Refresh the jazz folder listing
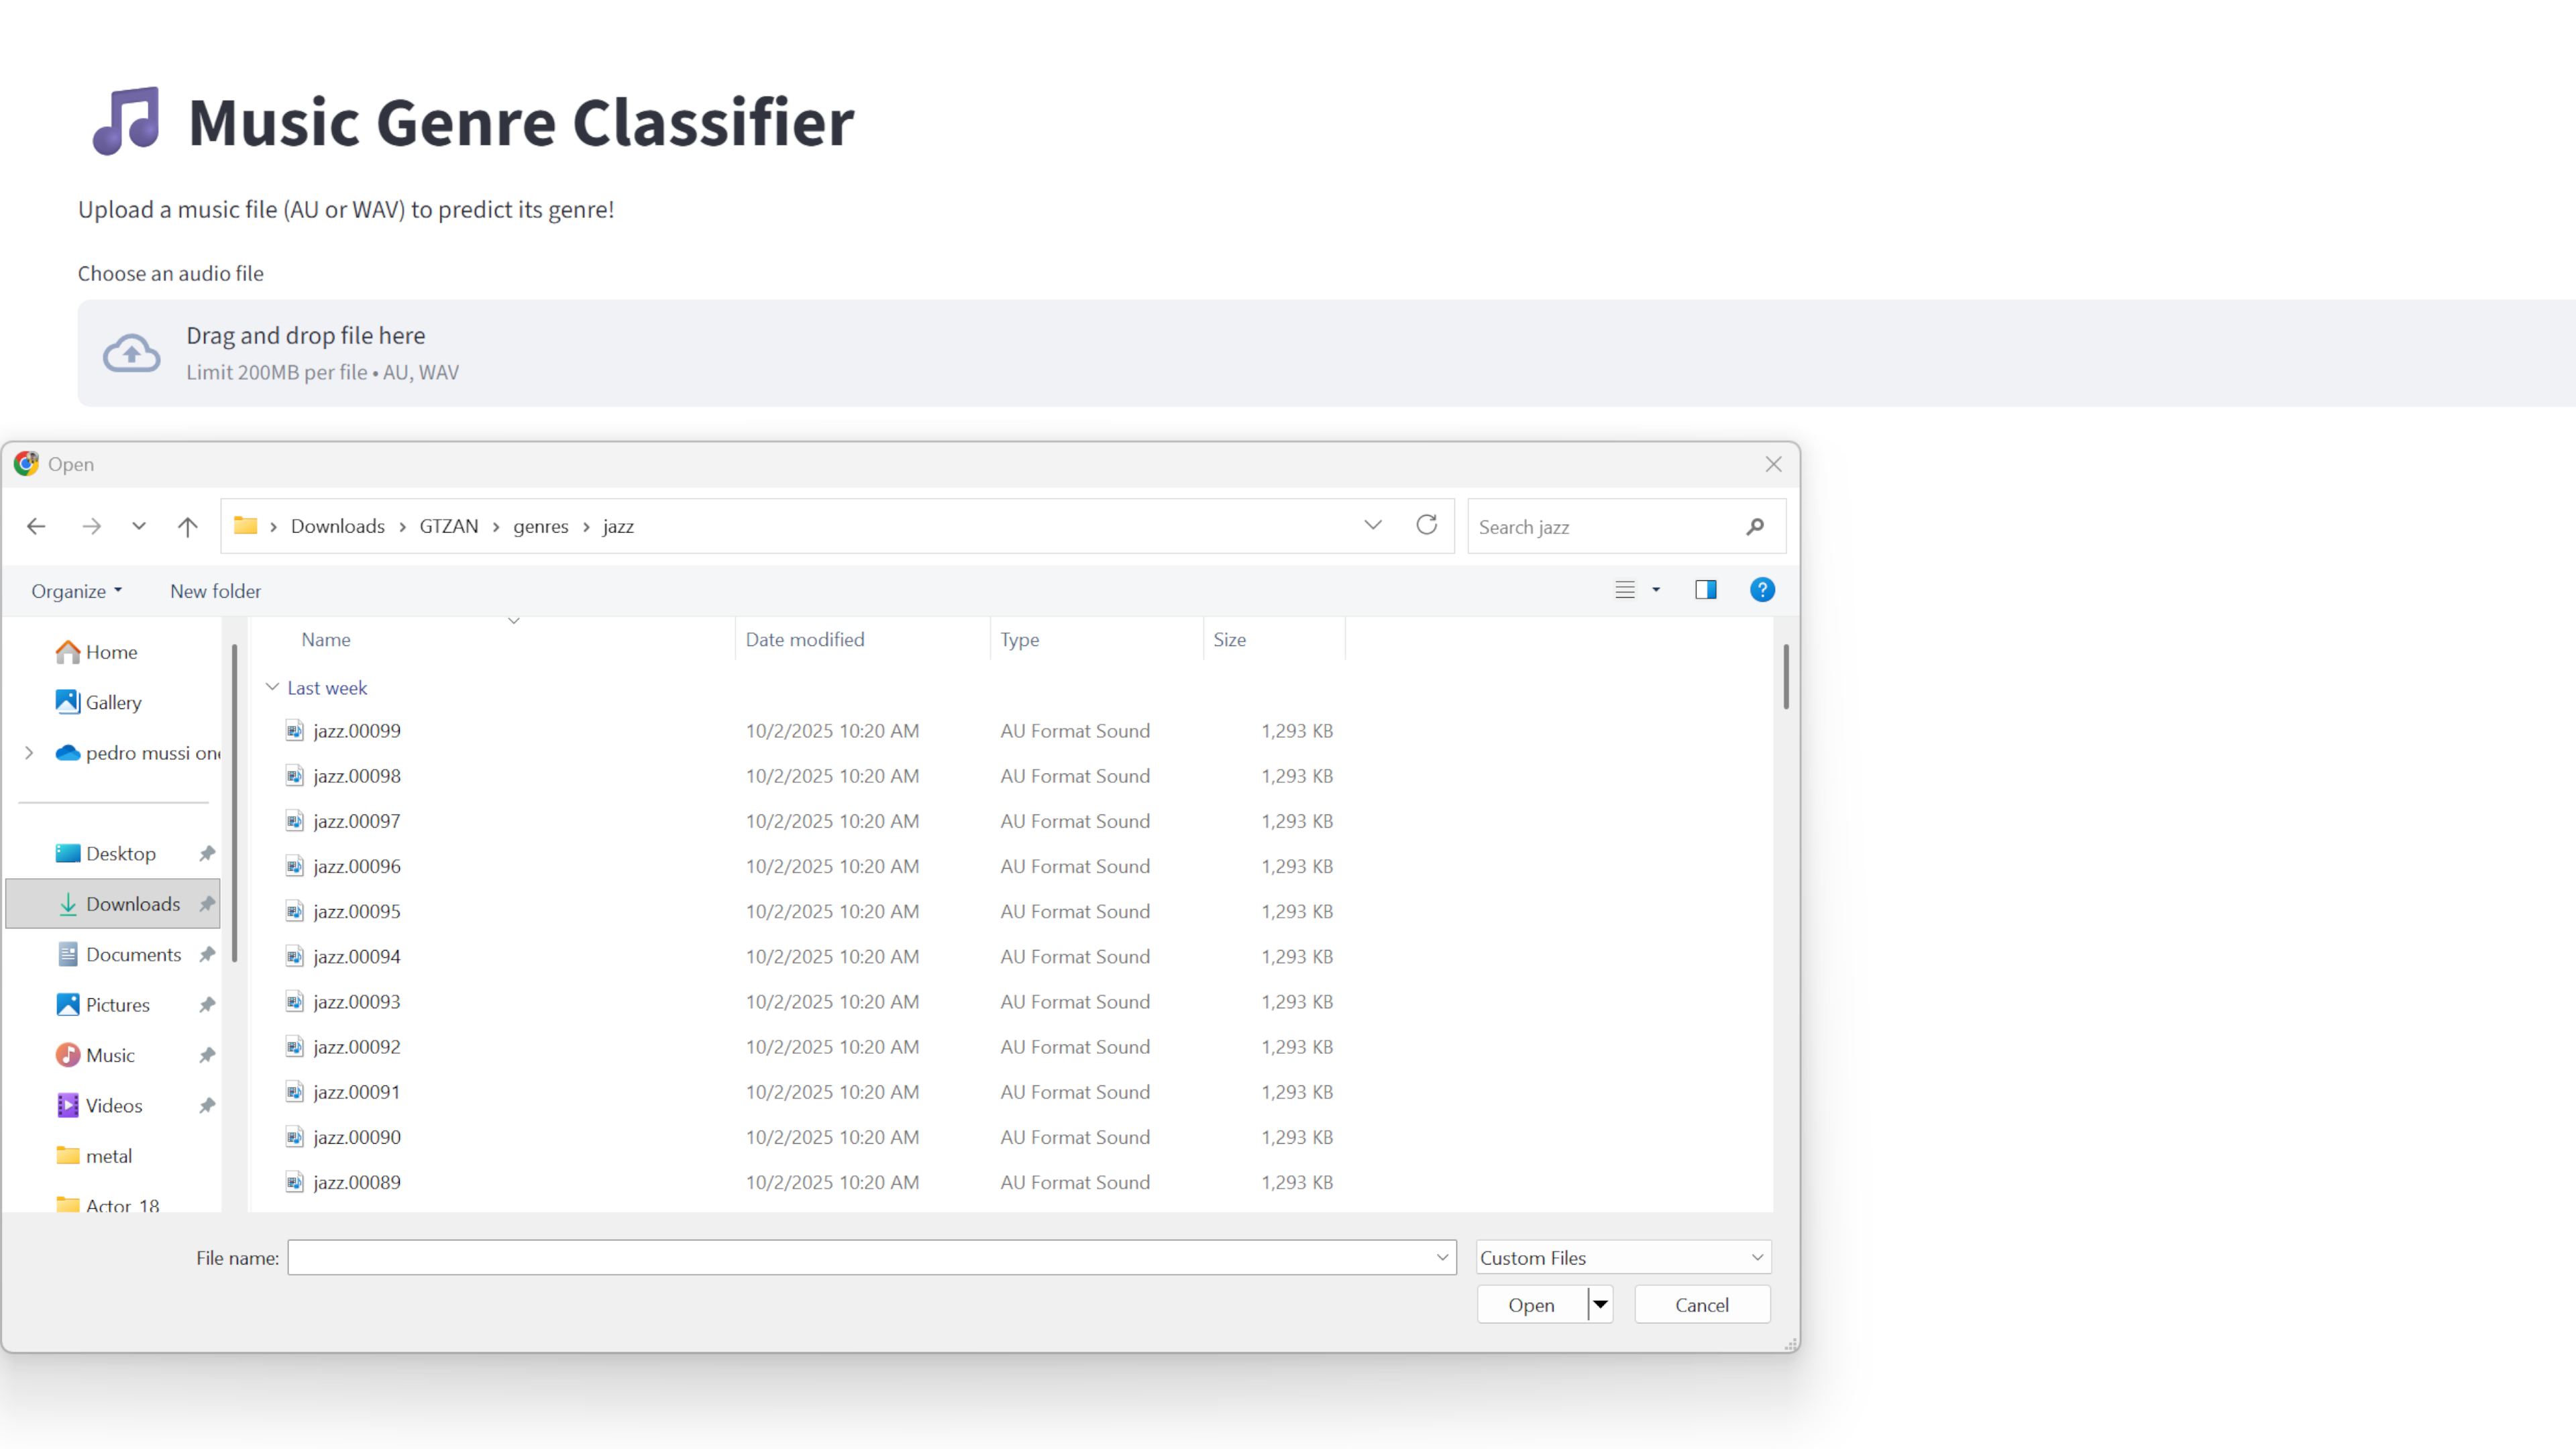Screen dimensions: 2576x1449 (x=1426, y=525)
